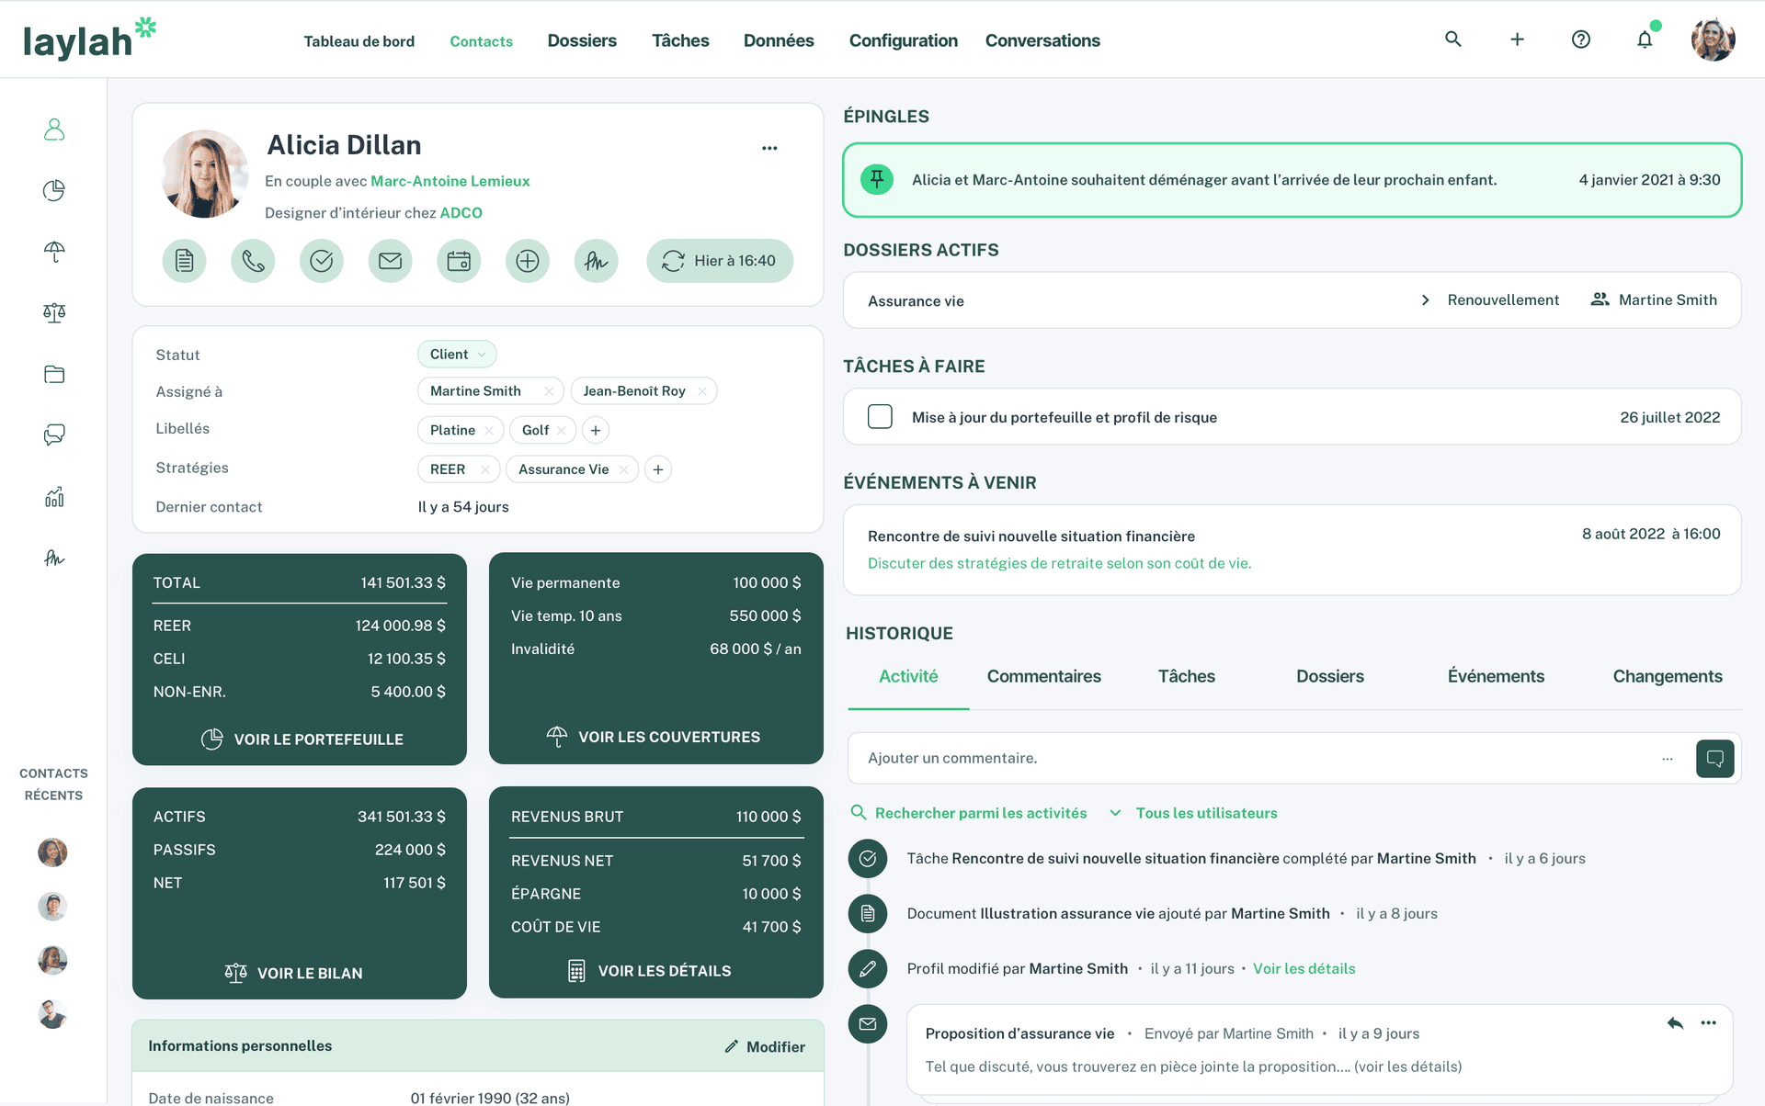
Task: Open the Client status dropdown
Action: tap(457, 354)
